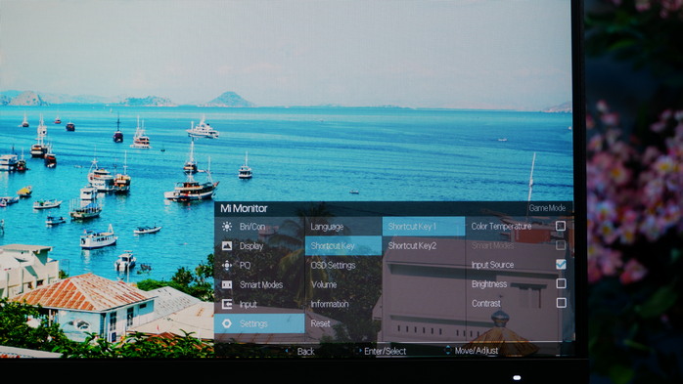Click the Enter/Select label
The height and width of the screenshot is (384, 683).
point(386,351)
